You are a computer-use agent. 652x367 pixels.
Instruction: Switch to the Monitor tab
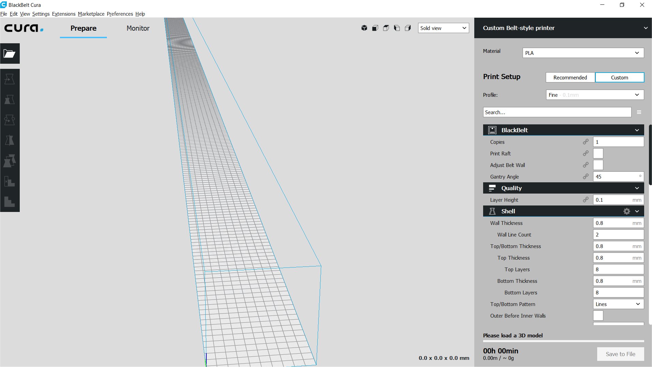(138, 28)
